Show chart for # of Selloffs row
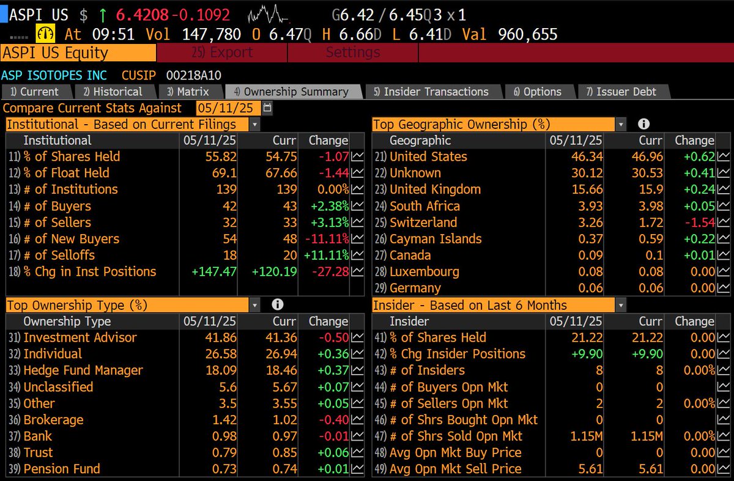The height and width of the screenshot is (481, 734). click(357, 255)
